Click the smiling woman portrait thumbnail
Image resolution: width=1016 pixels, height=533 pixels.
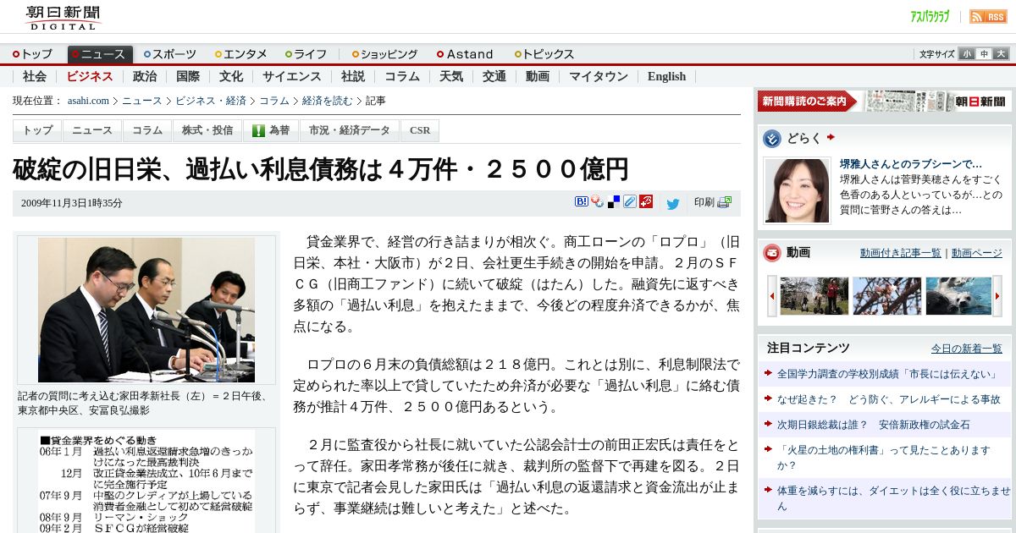pyautogui.click(x=798, y=191)
